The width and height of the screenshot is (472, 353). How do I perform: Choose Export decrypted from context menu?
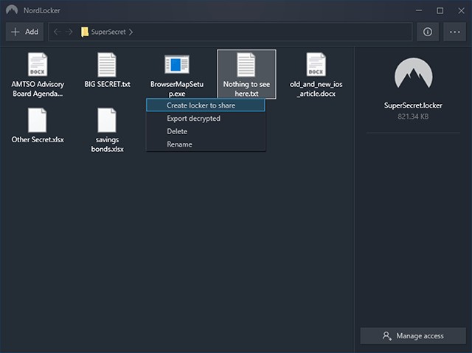coord(193,119)
